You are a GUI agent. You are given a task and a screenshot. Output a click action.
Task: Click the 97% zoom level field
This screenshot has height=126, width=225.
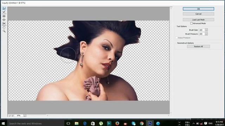[19, 115]
